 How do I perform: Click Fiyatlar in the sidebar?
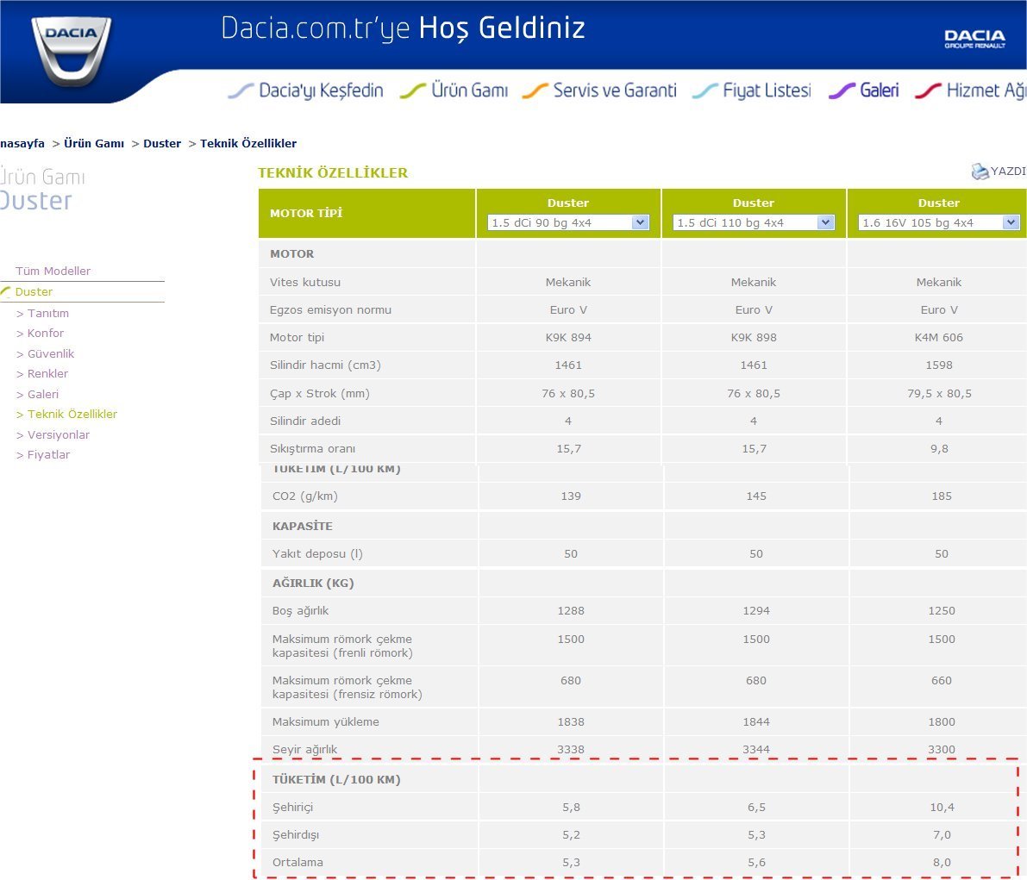coord(48,454)
